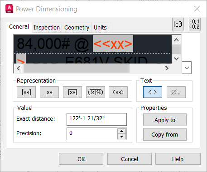Click the Precision input field
Viewport: 207px width, 172px height.
92,134
